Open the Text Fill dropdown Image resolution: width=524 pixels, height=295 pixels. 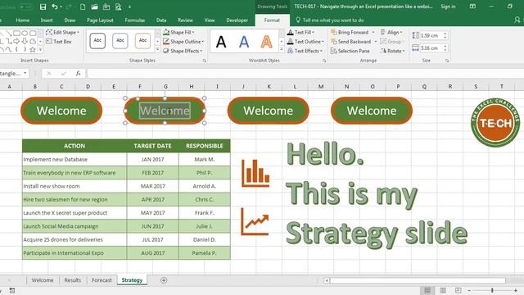tap(300, 32)
